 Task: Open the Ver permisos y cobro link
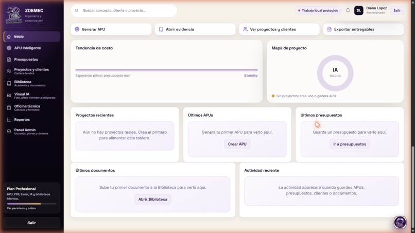pos(22,208)
